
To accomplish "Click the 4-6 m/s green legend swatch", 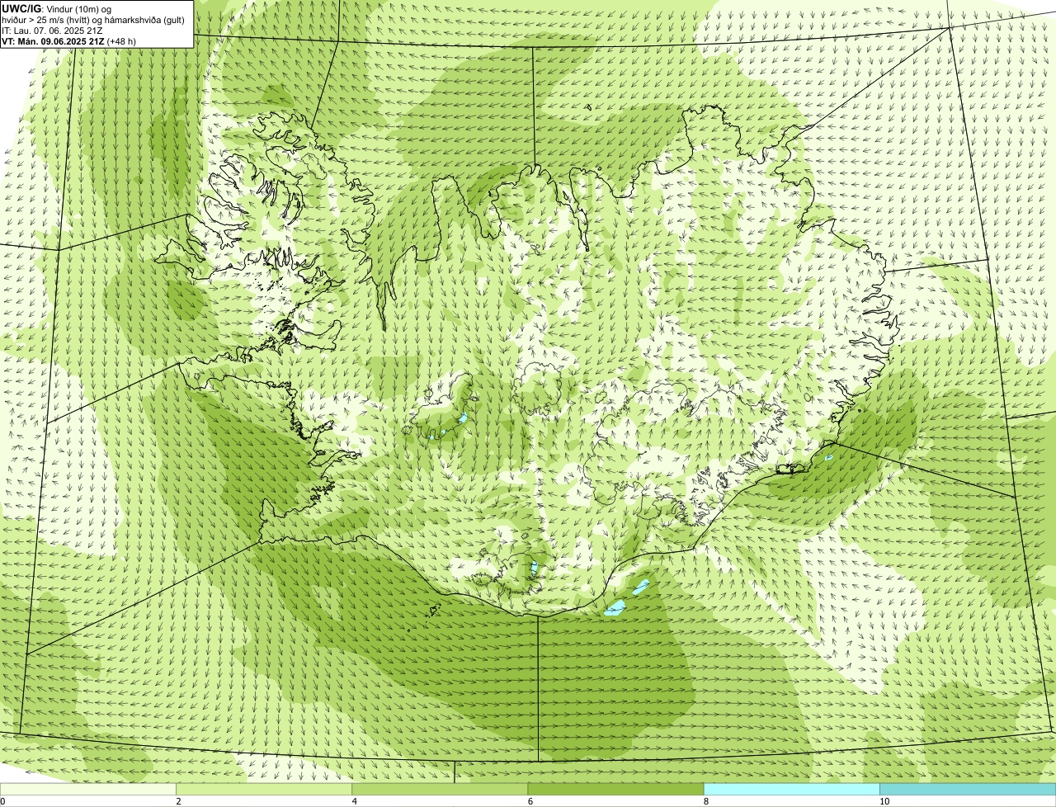I will point(440,789).
